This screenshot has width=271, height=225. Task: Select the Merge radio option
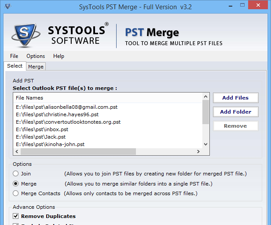point(15,184)
